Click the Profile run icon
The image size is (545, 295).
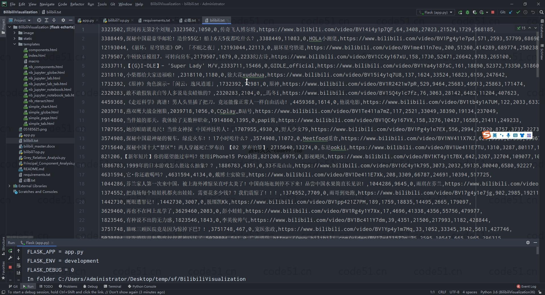(x=481, y=12)
